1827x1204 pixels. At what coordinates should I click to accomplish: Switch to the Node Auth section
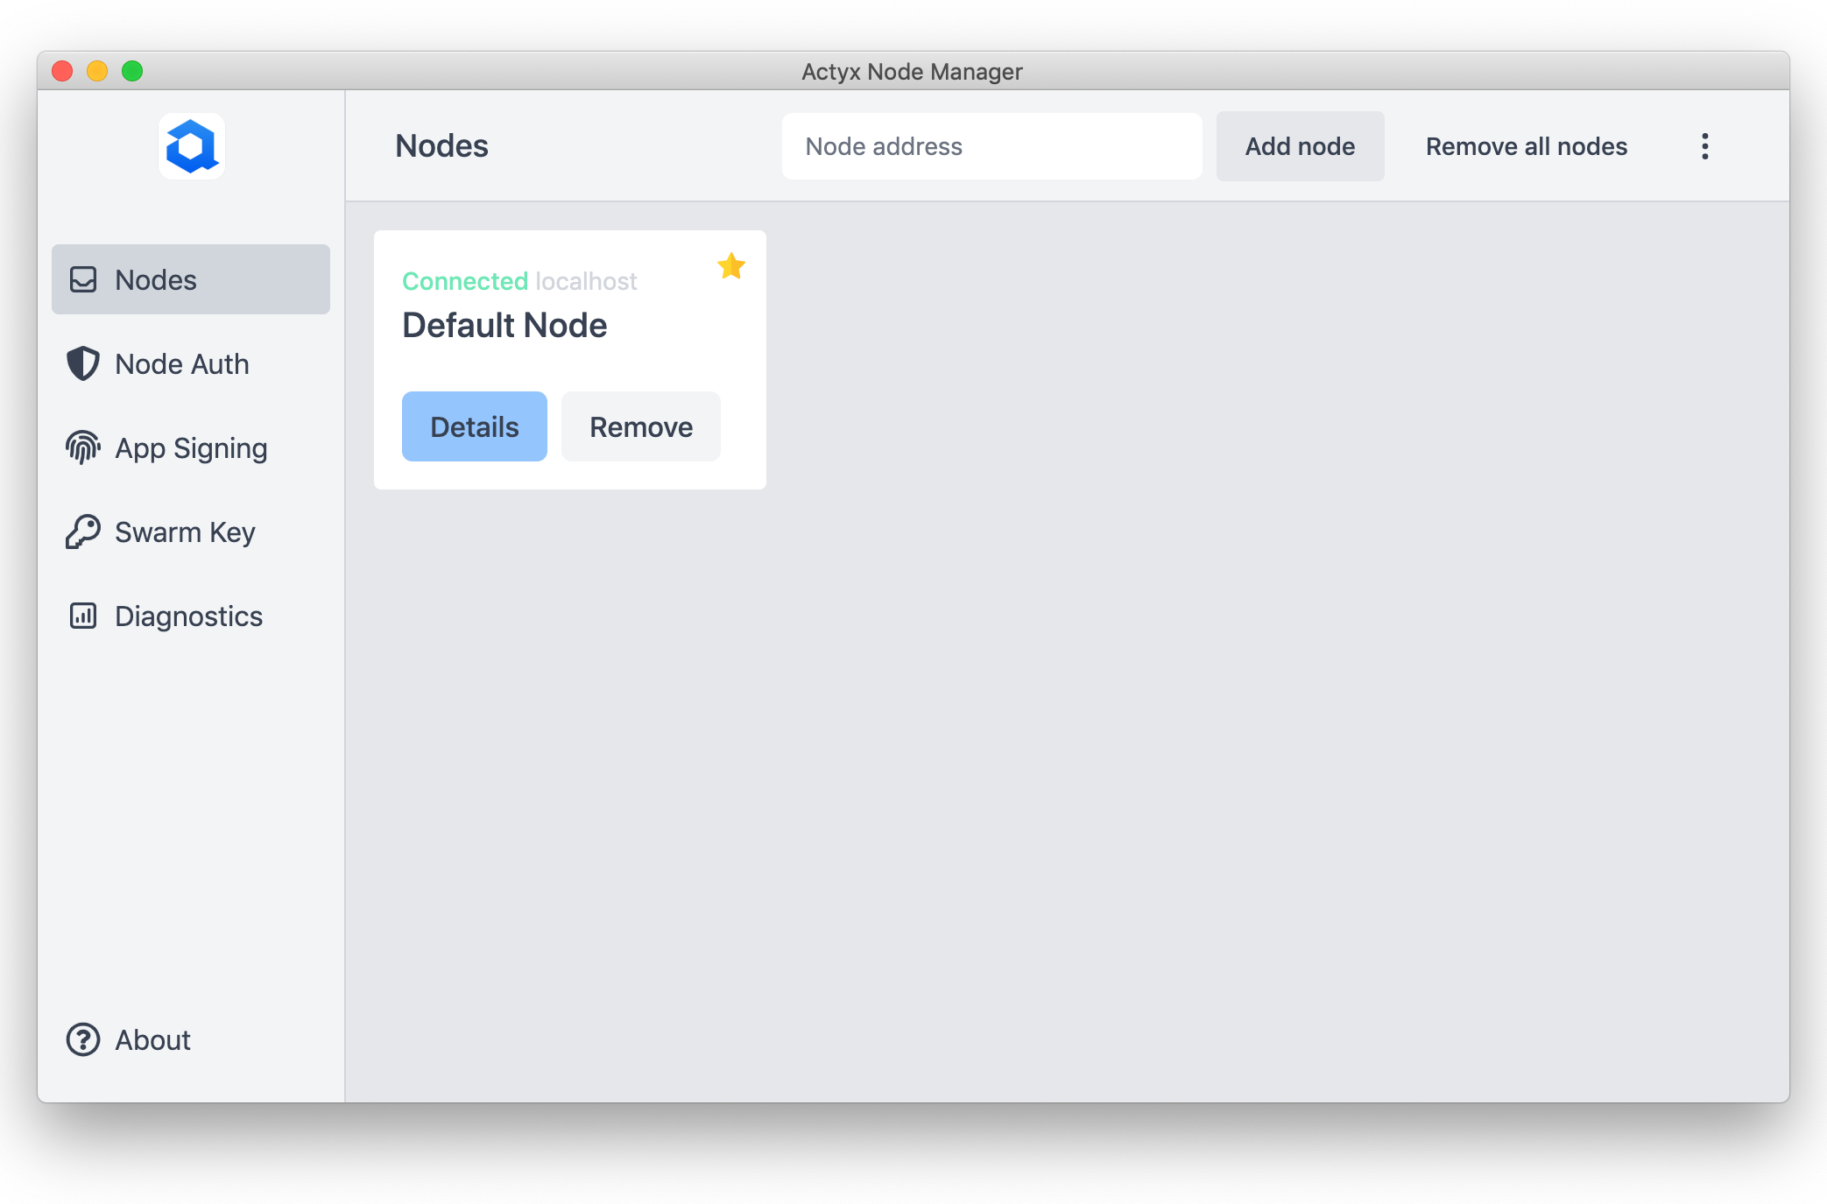point(181,363)
